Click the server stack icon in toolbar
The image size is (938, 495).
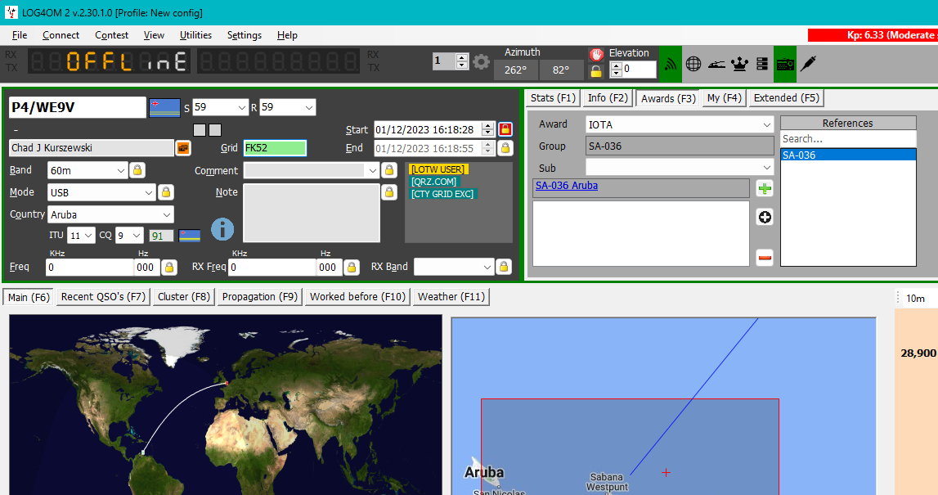point(762,64)
